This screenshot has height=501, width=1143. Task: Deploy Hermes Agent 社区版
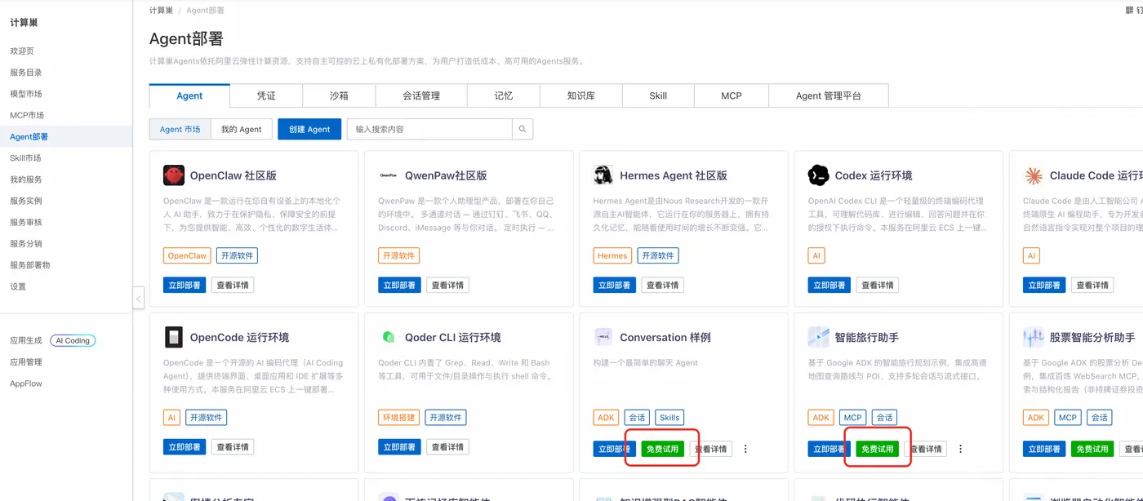point(614,285)
